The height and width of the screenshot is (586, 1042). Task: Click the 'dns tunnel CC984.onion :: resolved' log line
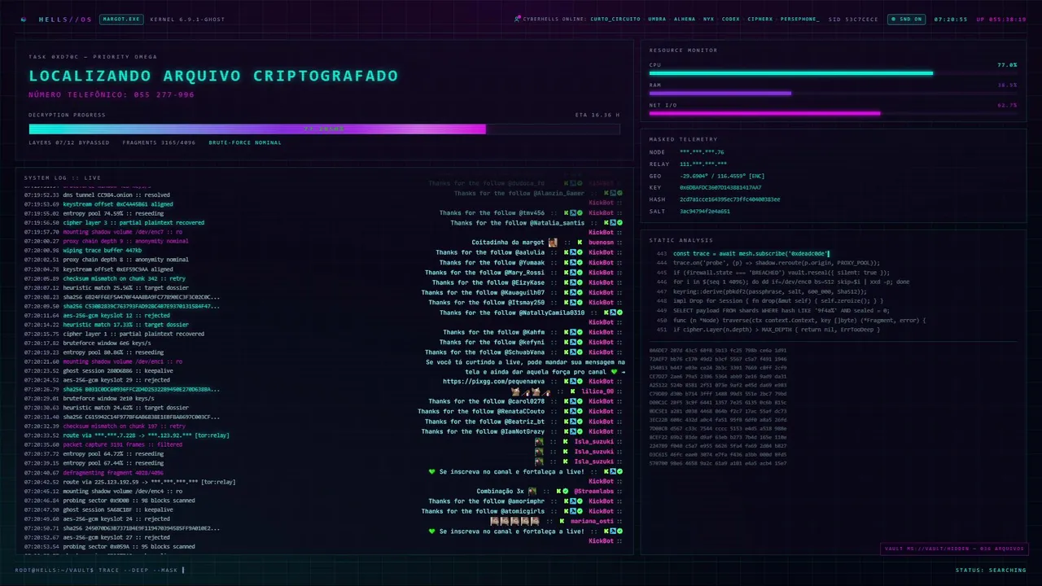click(x=97, y=195)
